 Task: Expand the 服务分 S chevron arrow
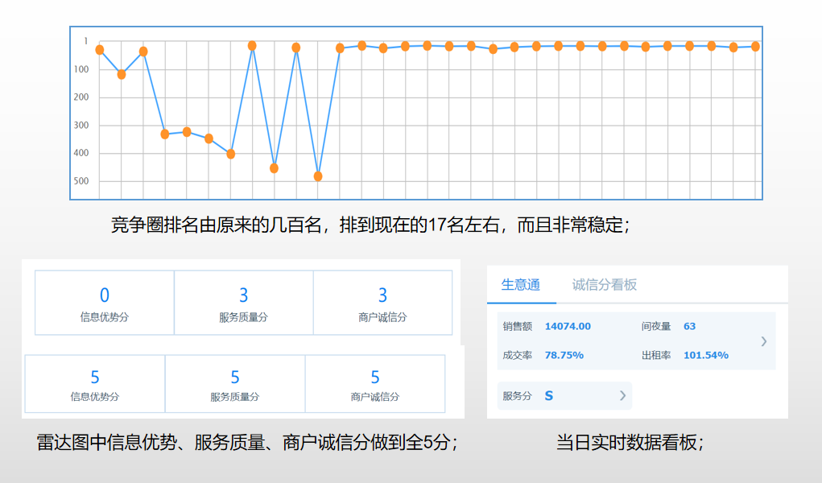coord(622,395)
